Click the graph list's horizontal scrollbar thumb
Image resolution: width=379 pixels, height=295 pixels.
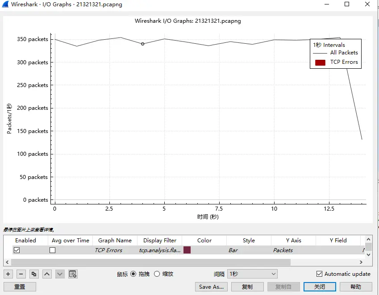tap(151, 262)
